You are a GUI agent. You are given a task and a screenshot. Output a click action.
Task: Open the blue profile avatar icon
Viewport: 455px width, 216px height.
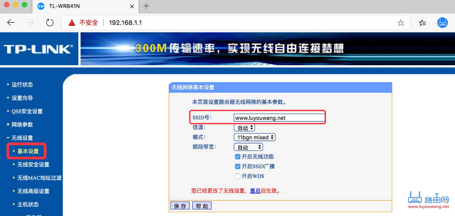tap(442, 23)
